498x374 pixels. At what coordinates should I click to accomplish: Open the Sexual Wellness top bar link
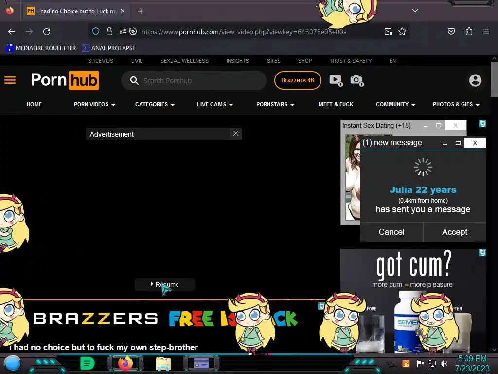[184, 61]
